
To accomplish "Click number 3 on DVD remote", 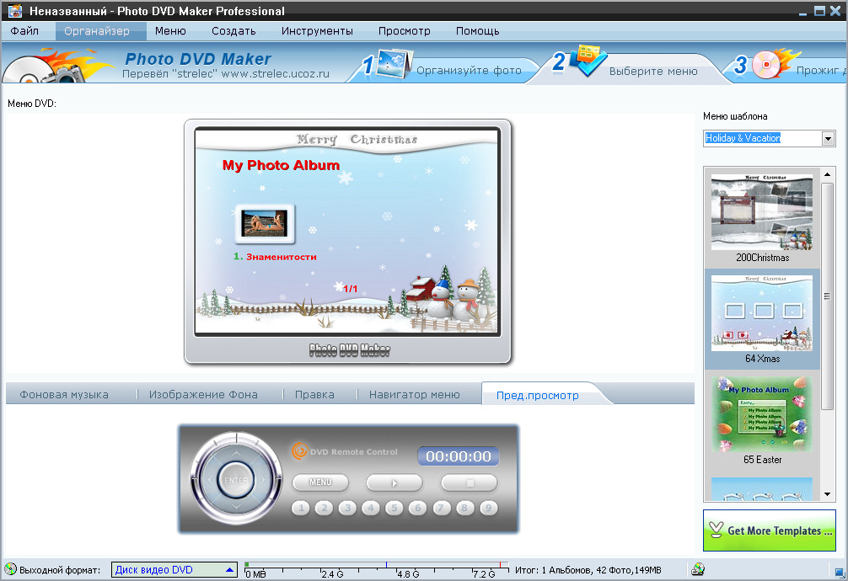I will click(347, 508).
